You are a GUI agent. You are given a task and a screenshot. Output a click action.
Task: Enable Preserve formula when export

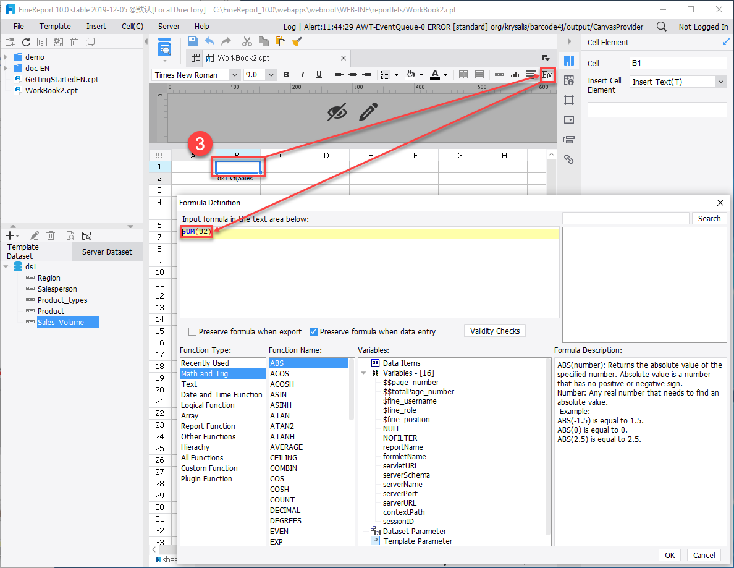pyautogui.click(x=192, y=331)
